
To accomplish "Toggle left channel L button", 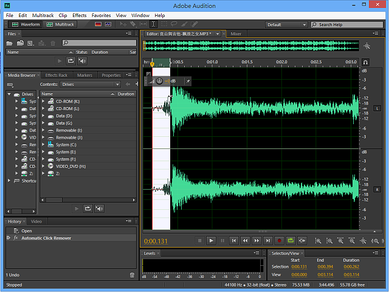I will [377, 108].
